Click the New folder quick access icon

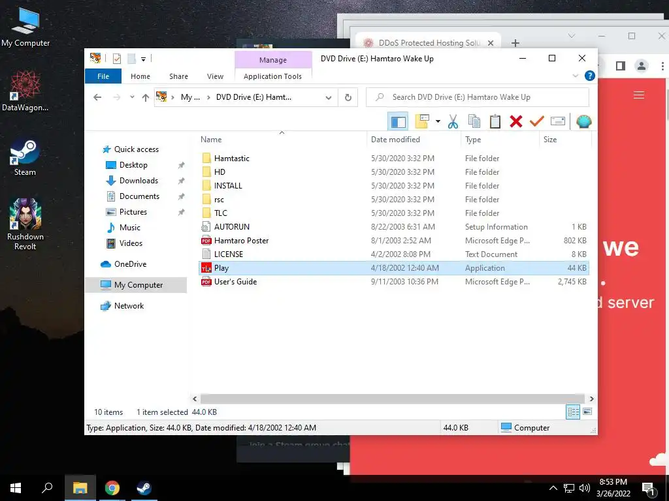click(132, 59)
